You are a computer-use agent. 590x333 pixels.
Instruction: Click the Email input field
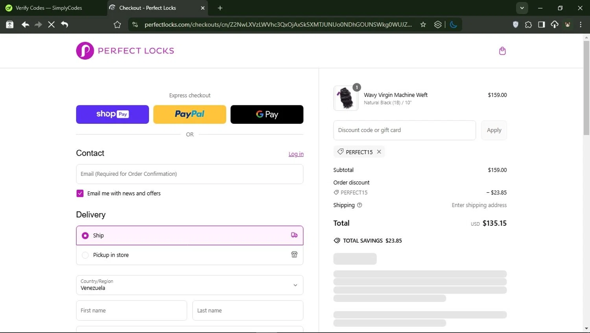tap(190, 174)
